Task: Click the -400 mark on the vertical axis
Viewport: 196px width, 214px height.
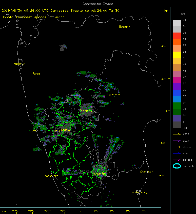Action: pos(163,175)
